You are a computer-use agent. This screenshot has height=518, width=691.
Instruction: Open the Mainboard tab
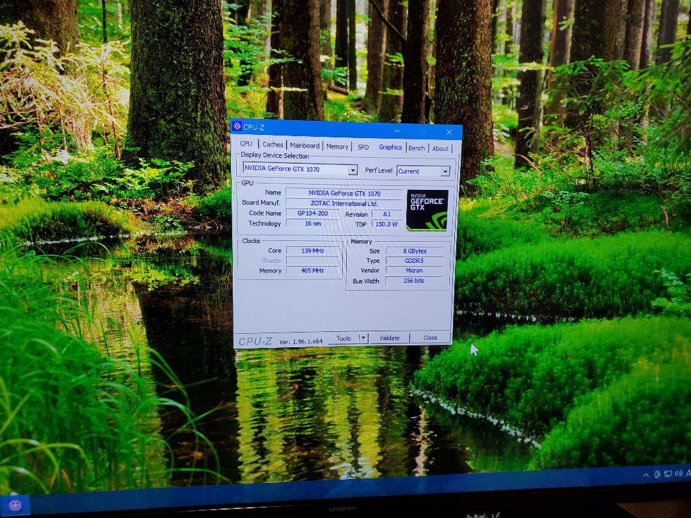pos(305,145)
